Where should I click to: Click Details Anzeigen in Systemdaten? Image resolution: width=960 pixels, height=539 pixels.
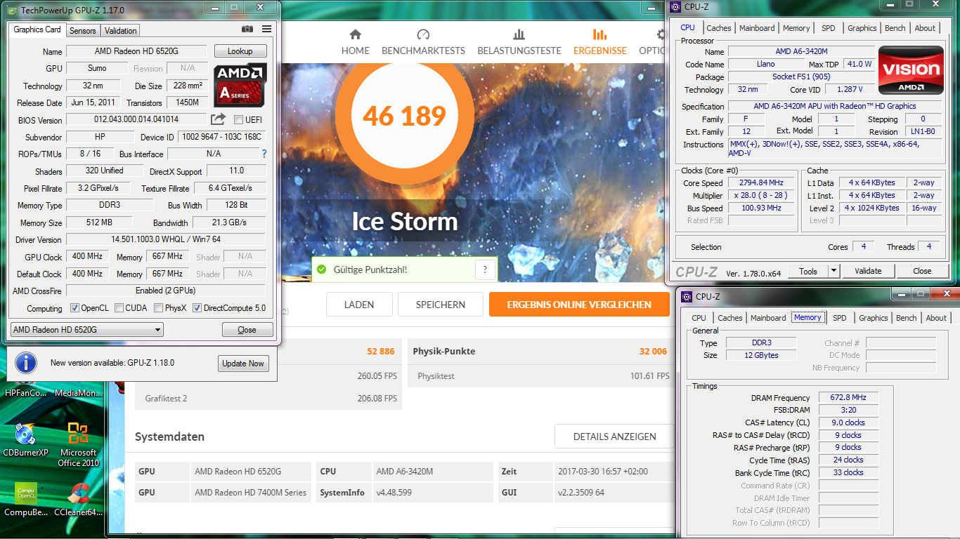[x=614, y=437]
